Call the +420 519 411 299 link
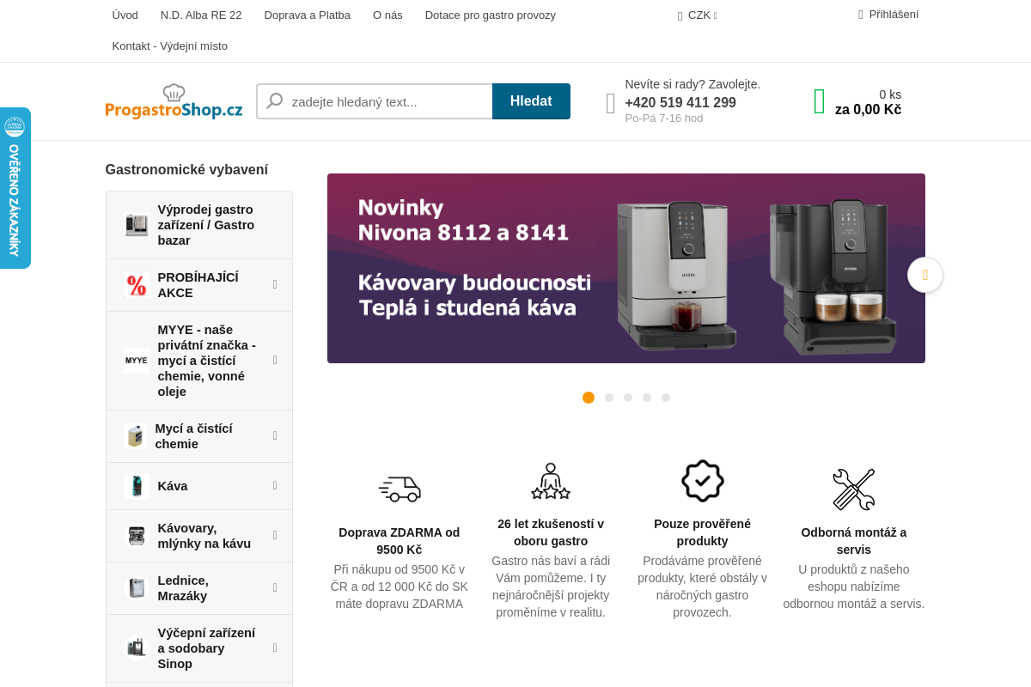 [680, 103]
